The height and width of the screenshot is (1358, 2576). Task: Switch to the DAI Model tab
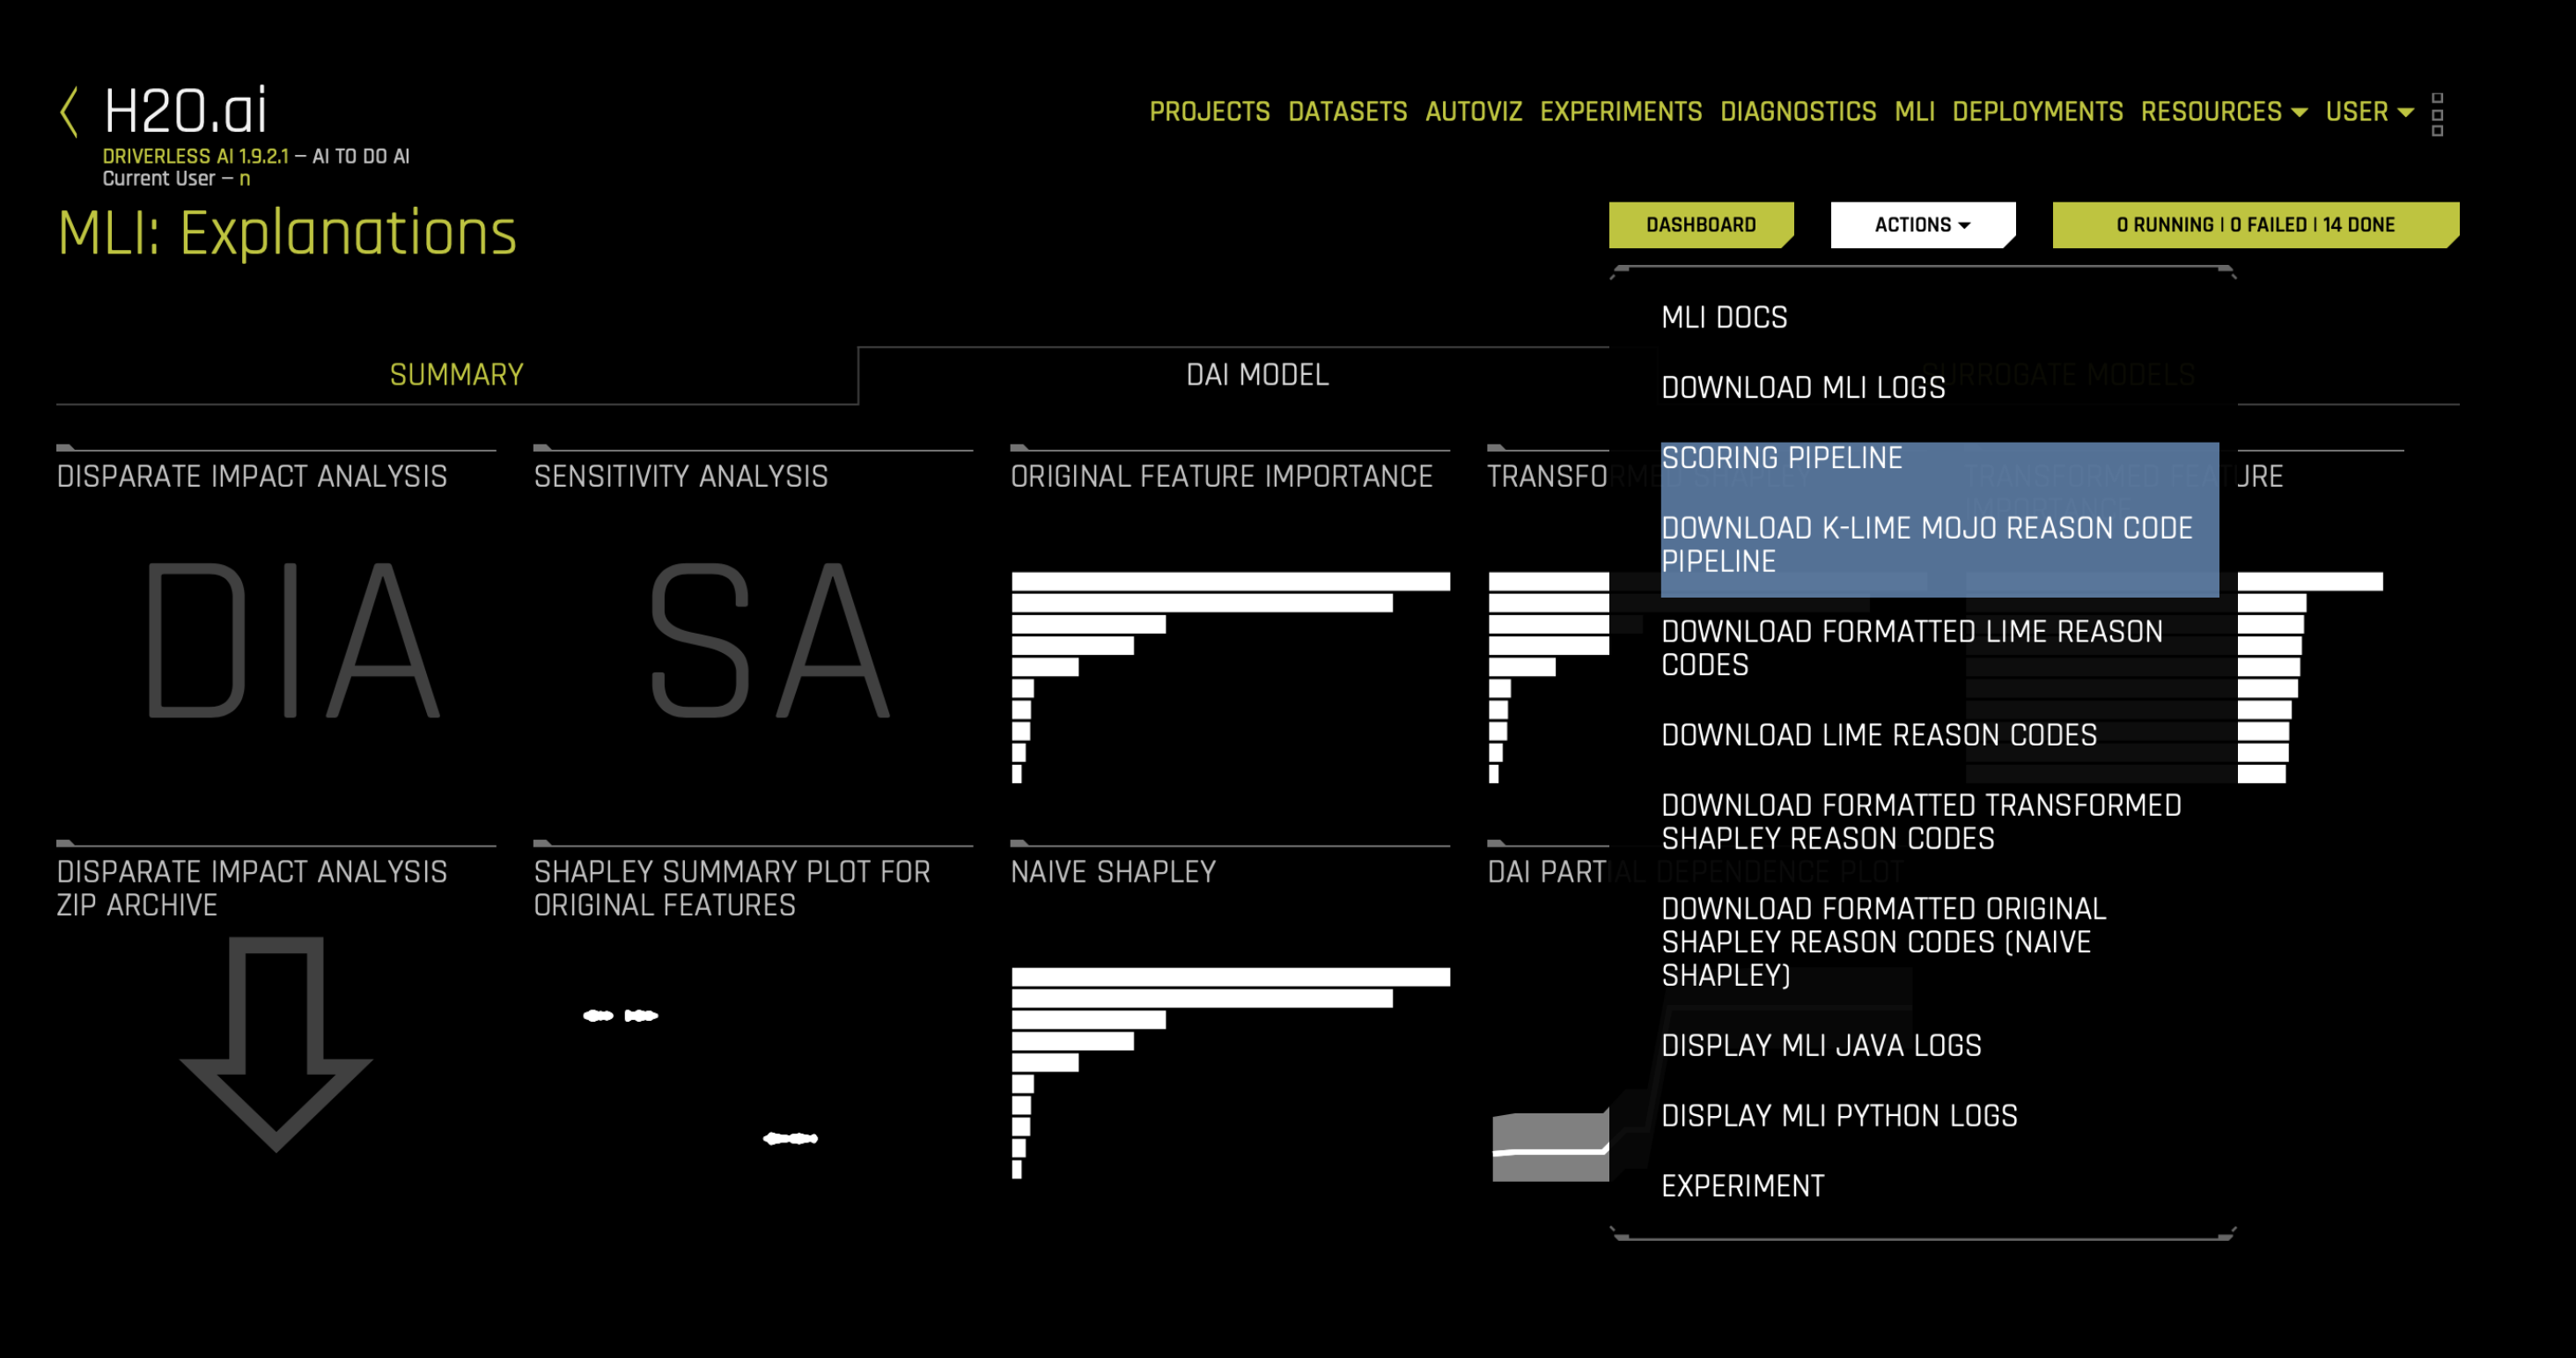pos(1256,375)
